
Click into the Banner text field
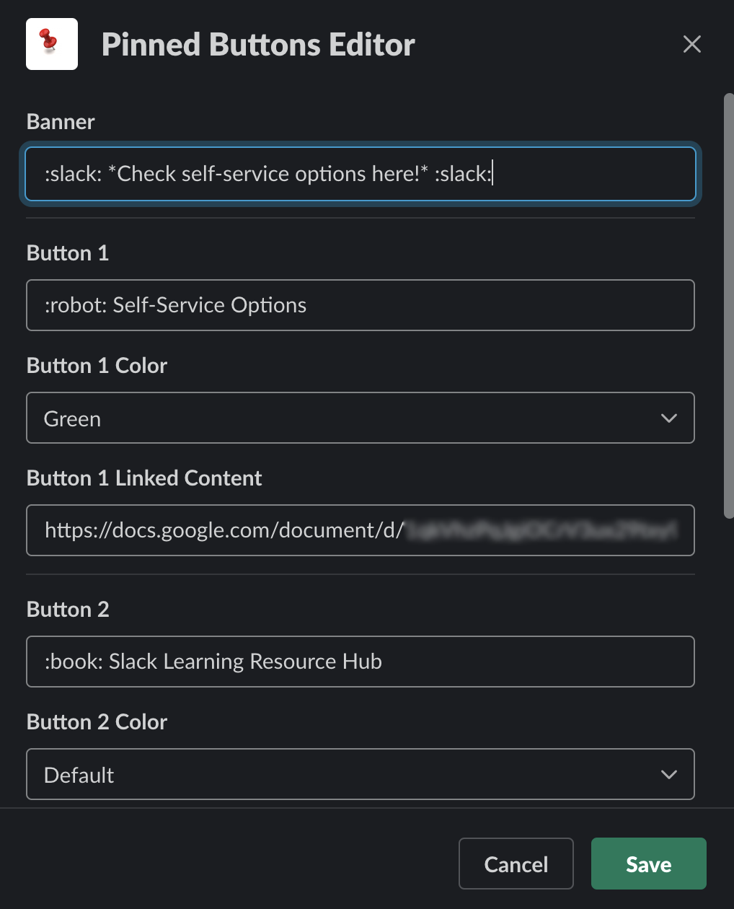361,174
